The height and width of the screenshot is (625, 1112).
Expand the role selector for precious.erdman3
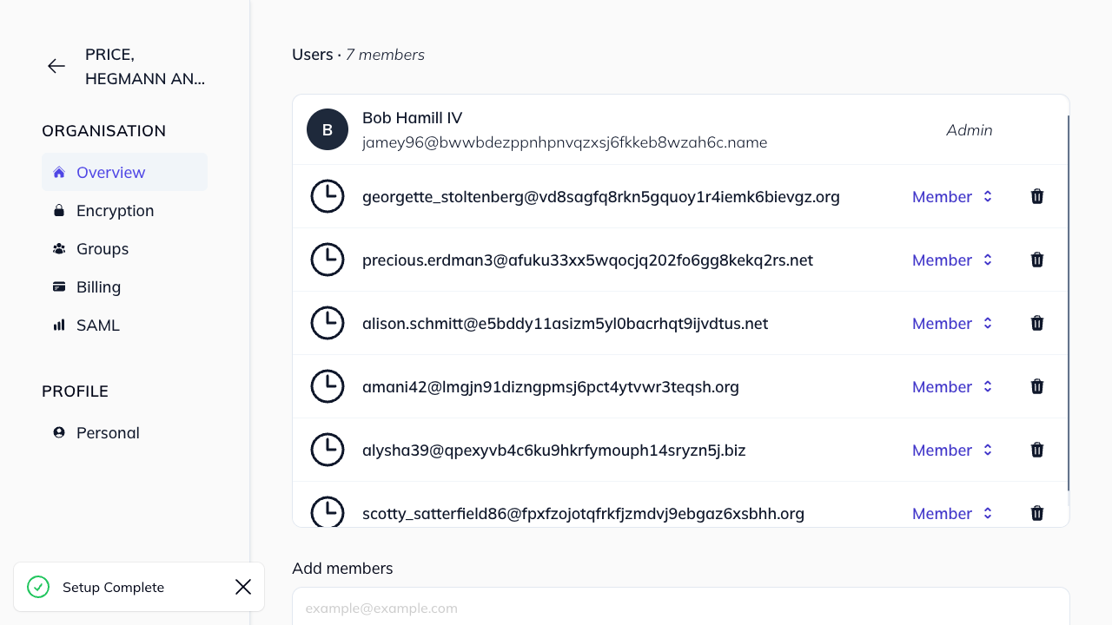coord(952,260)
